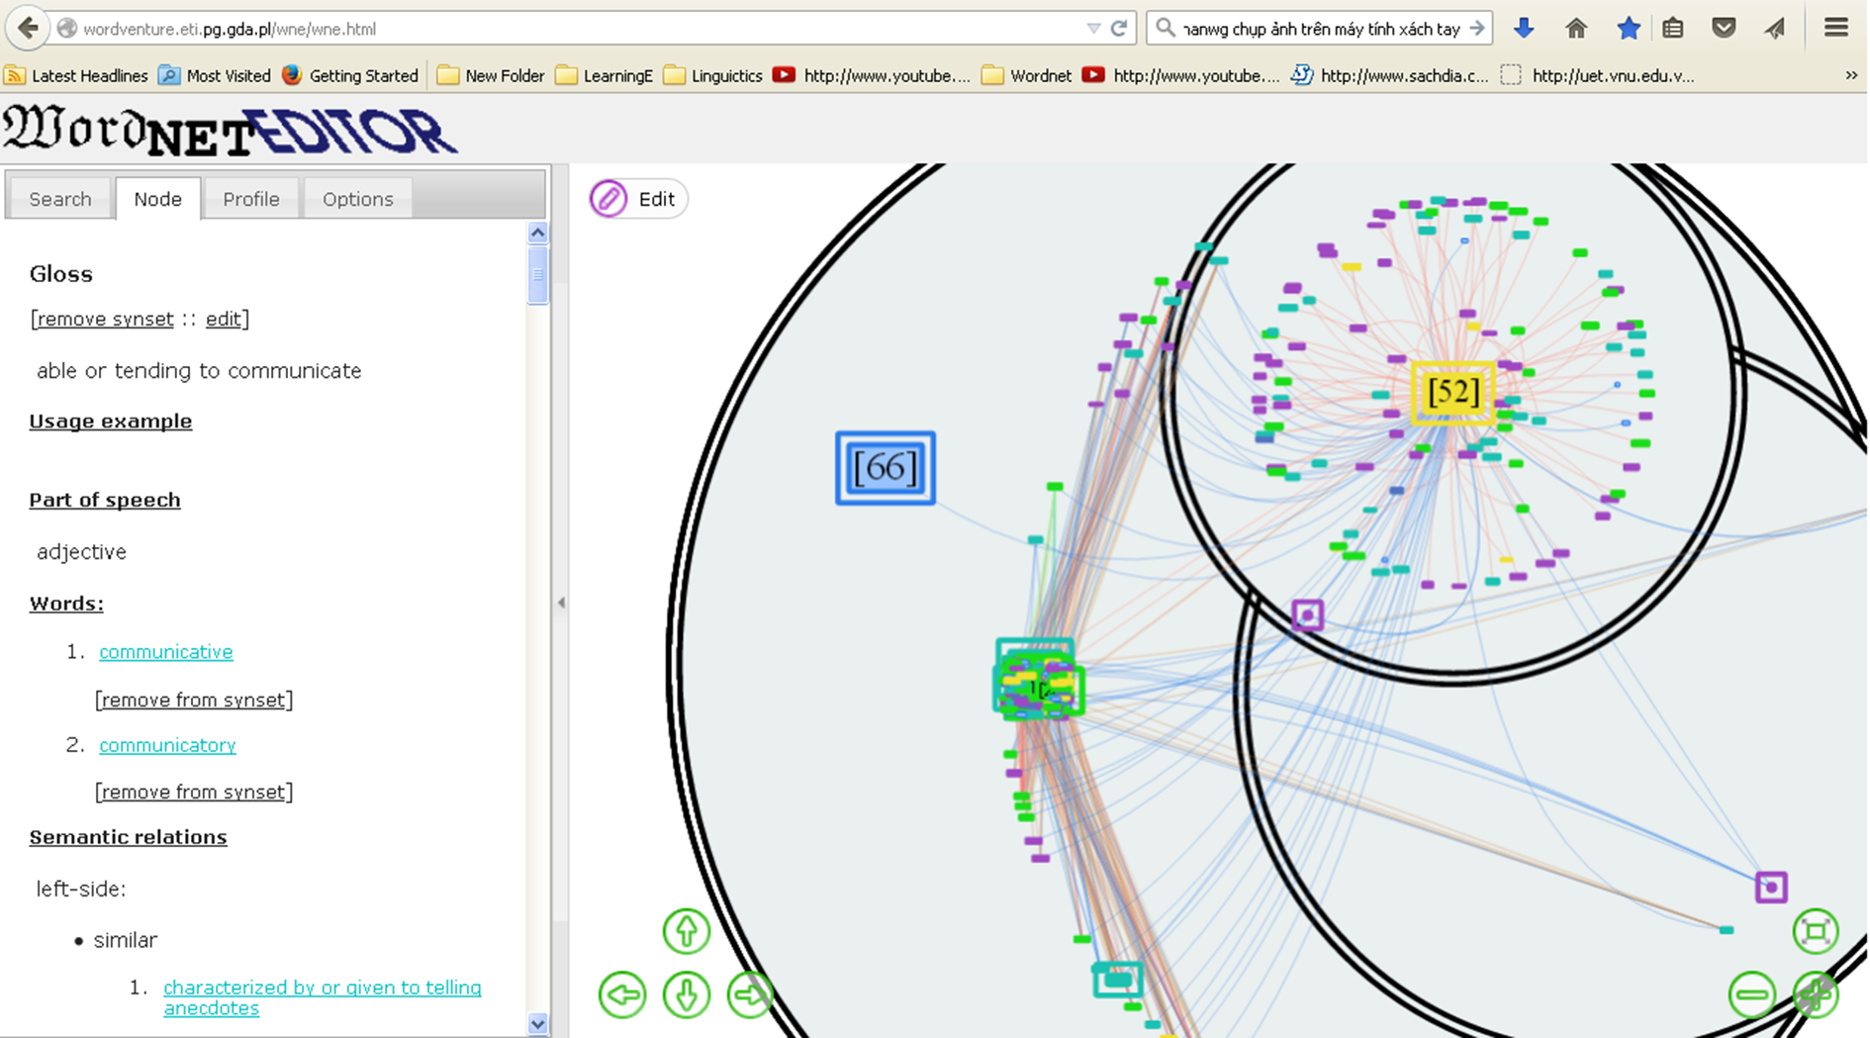
Task: Pan graph left with green arrow
Action: 622,994
